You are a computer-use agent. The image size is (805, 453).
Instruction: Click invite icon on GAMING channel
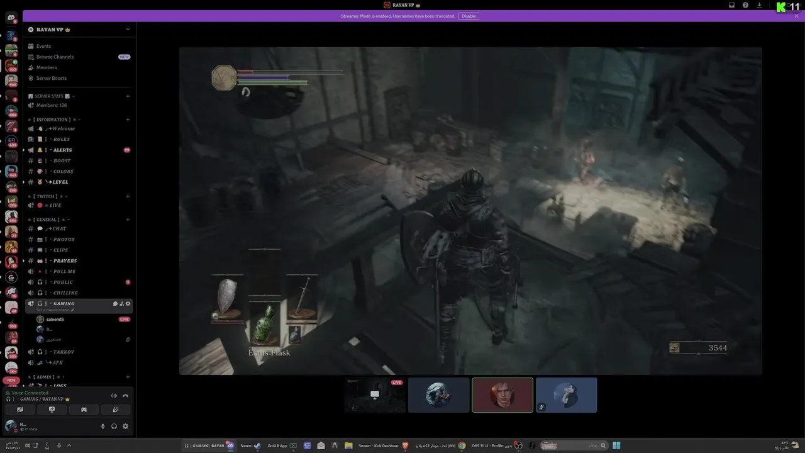coord(121,304)
